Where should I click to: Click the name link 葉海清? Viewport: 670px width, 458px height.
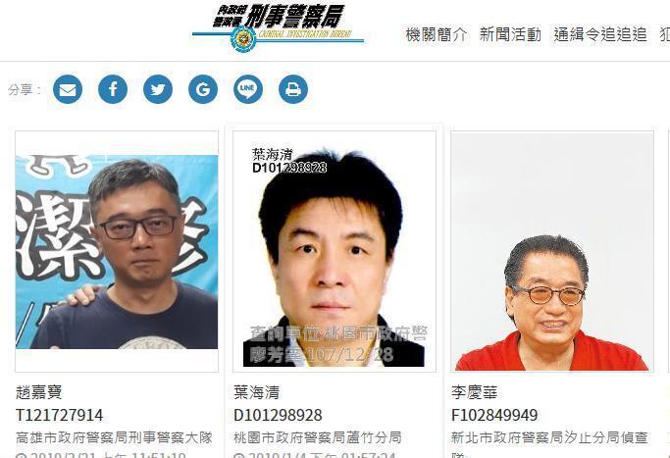(x=257, y=392)
